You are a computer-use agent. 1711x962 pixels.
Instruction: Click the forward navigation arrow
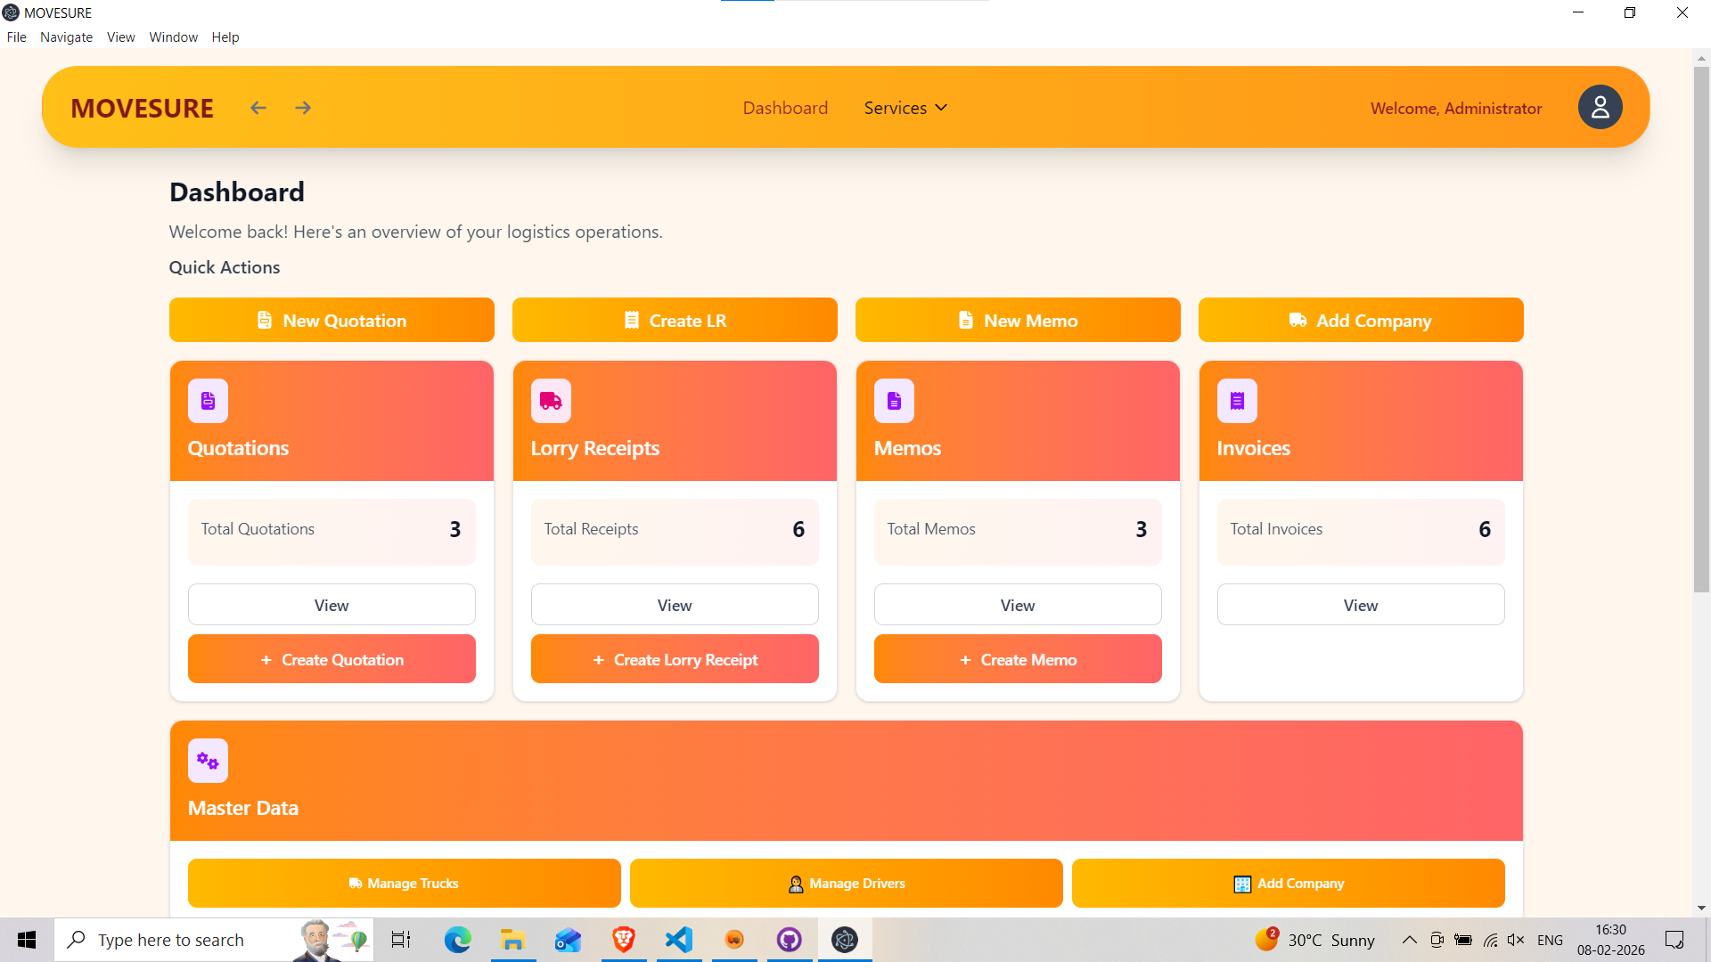302,107
